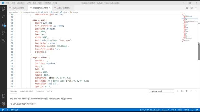
Task: Maximize the panel with up chevron
Action: pos(192,91)
